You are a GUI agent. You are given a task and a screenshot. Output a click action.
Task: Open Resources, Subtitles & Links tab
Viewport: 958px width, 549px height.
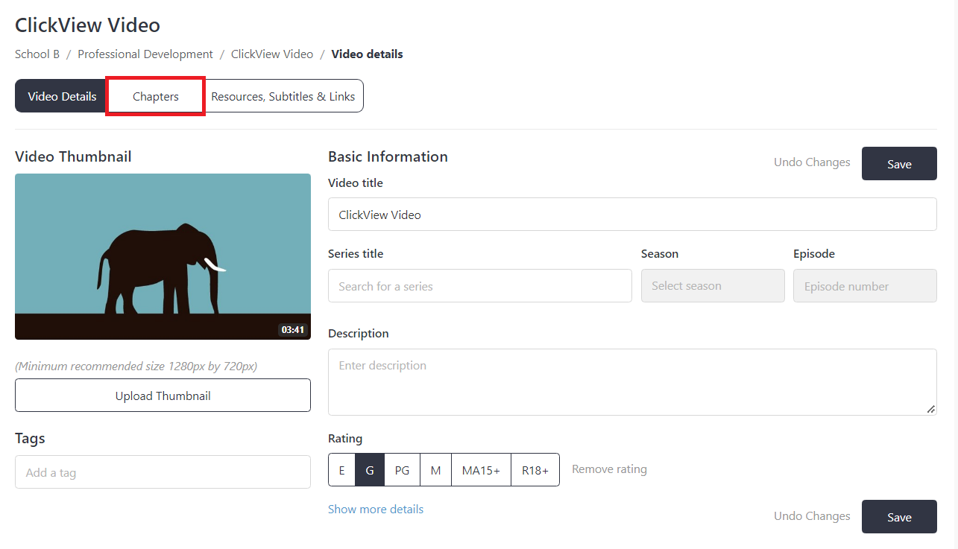[283, 96]
